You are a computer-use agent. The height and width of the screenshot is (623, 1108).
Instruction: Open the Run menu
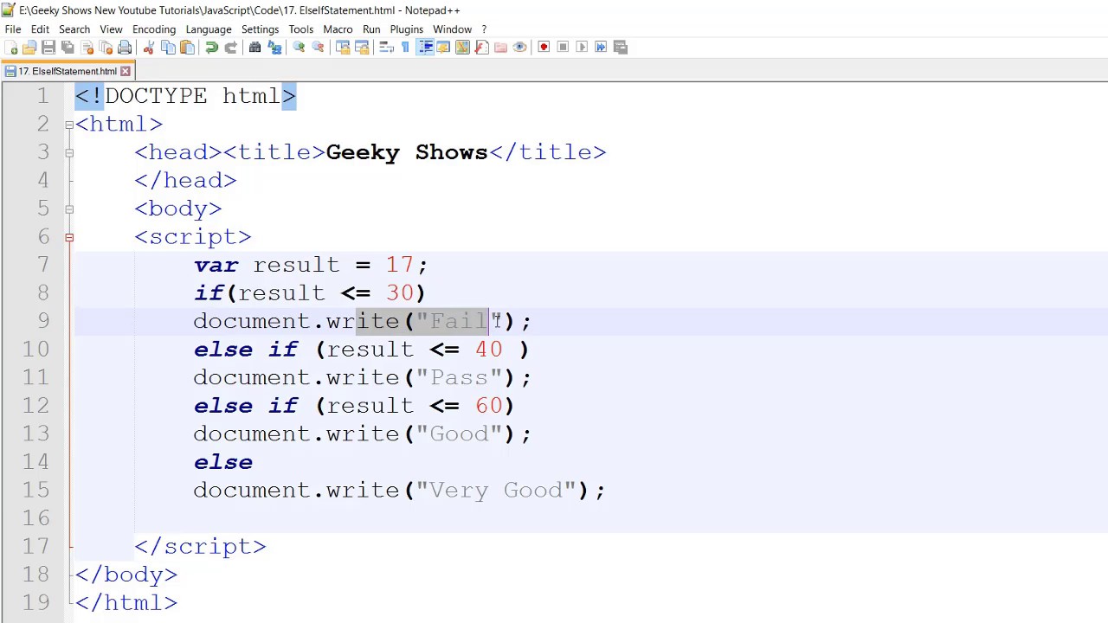(x=371, y=29)
